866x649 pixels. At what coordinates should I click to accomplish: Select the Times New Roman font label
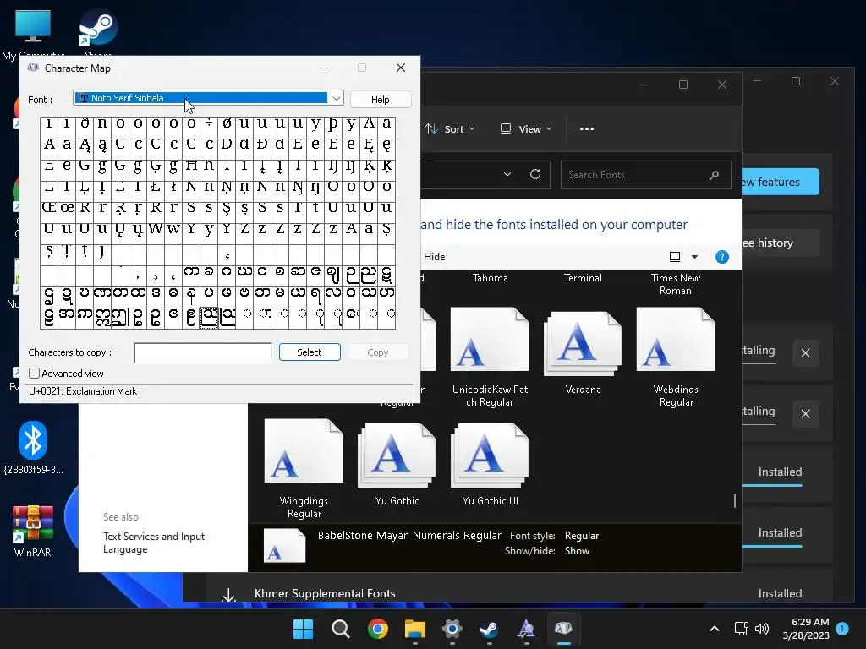point(676,284)
